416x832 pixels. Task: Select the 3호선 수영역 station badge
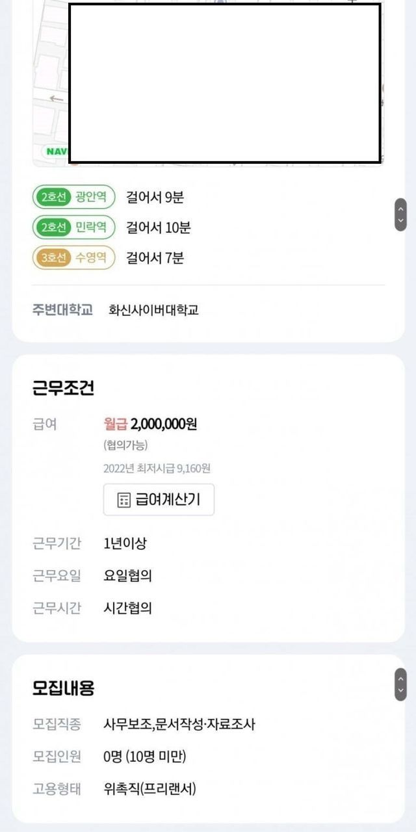point(73,258)
